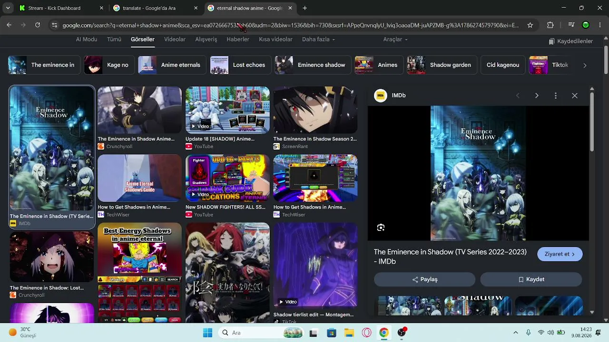Filter by 'Lost echoes' chip

coord(241,65)
